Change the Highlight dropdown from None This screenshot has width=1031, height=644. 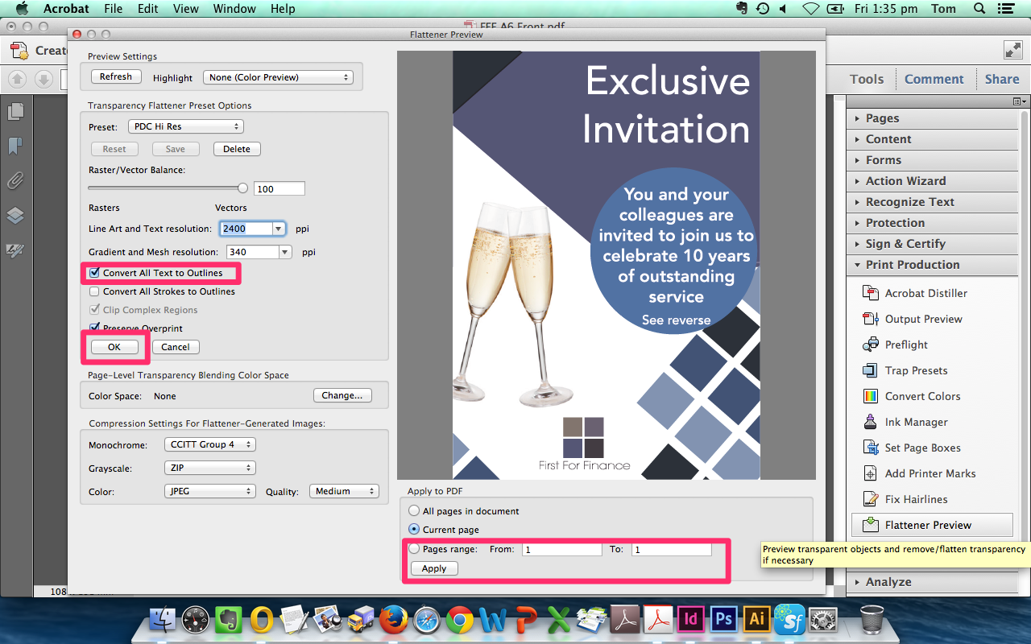point(278,76)
